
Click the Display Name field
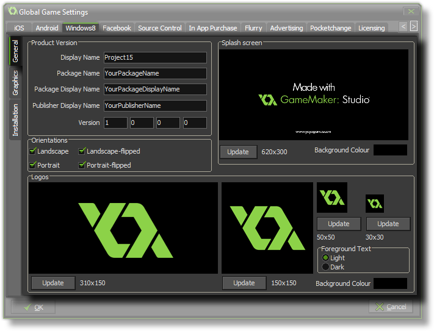pyautogui.click(x=155, y=57)
